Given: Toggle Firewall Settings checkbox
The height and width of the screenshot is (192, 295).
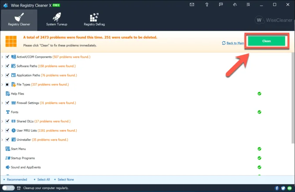Looking at the screenshot, I should [7, 103].
